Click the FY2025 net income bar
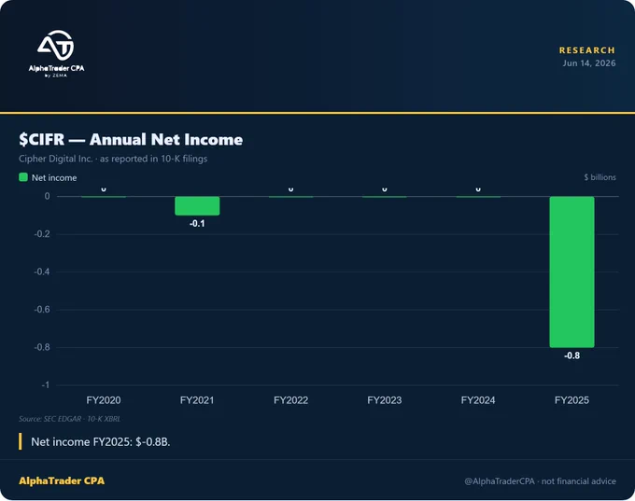This screenshot has width=635, height=501. click(571, 271)
